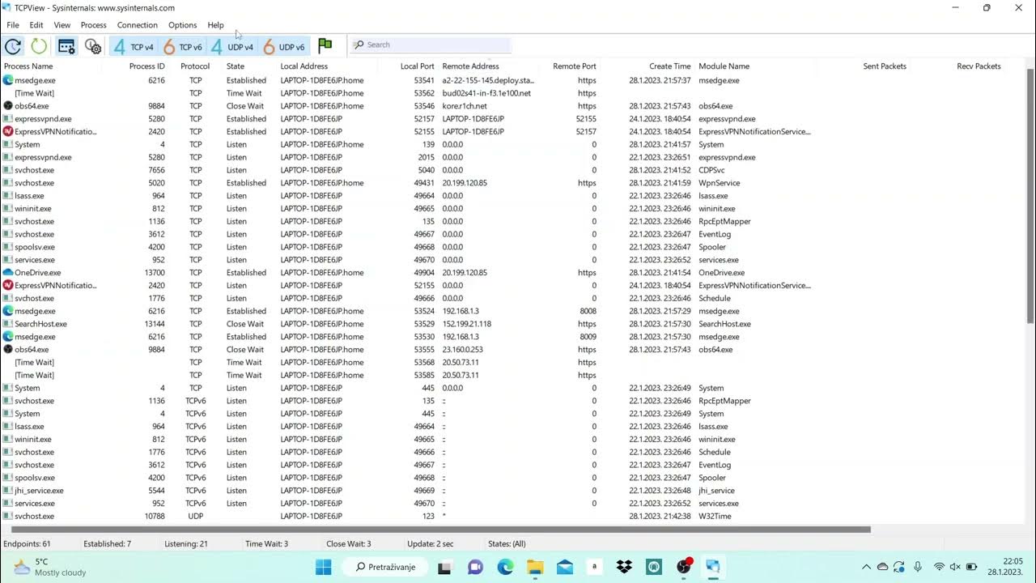Image resolution: width=1036 pixels, height=583 pixels.
Task: Toggle the TCP v4 filter
Action: (x=134, y=47)
